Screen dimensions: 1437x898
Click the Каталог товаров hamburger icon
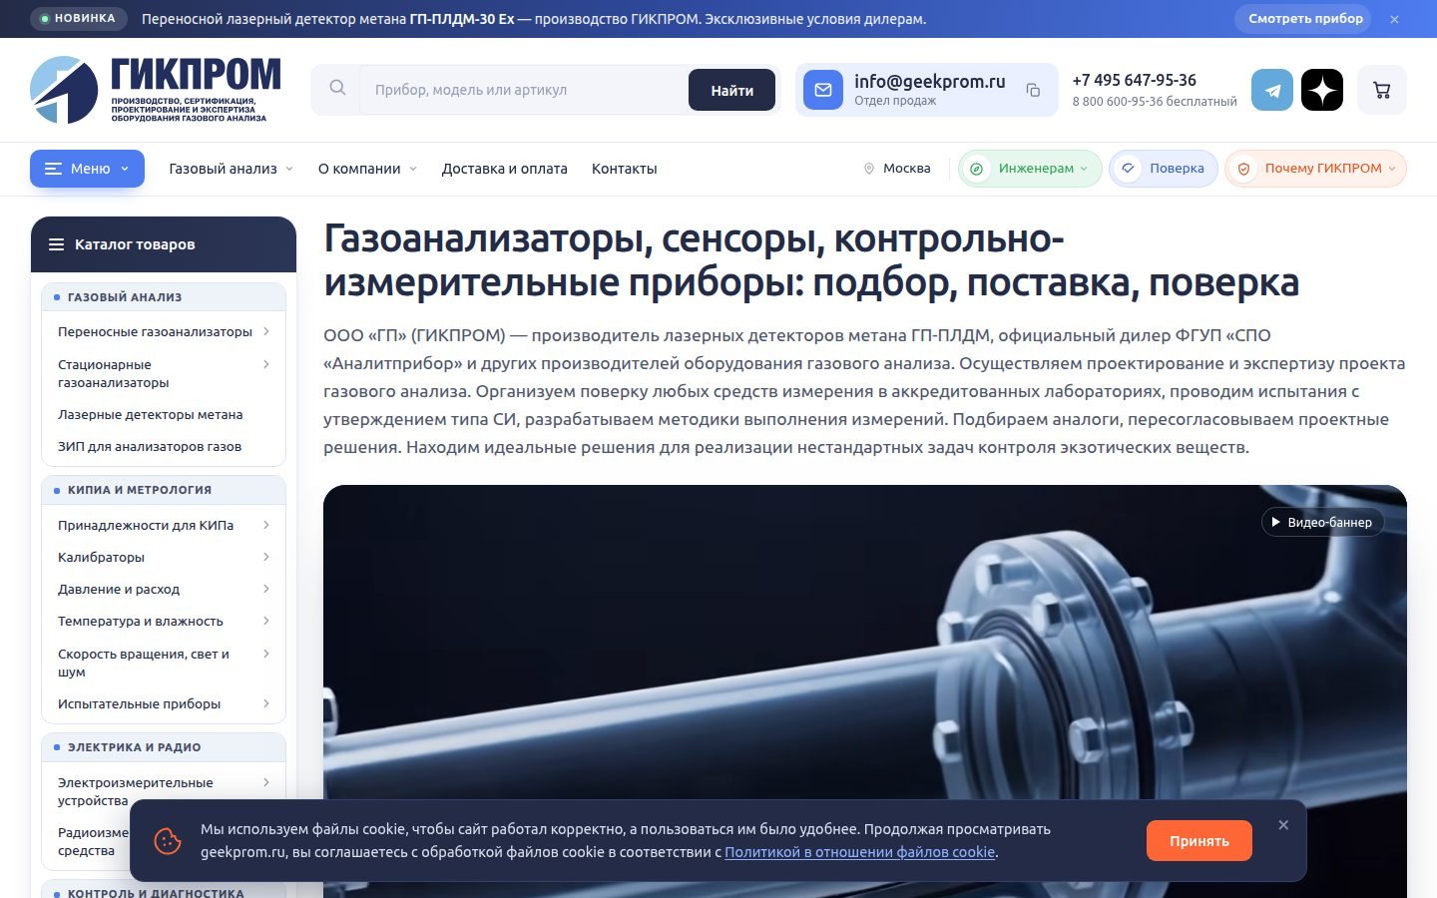(57, 244)
